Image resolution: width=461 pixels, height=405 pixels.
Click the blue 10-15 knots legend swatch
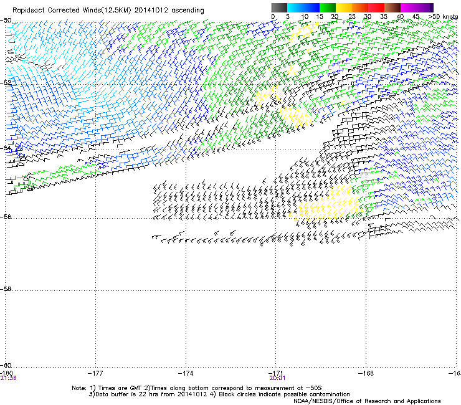point(311,7)
